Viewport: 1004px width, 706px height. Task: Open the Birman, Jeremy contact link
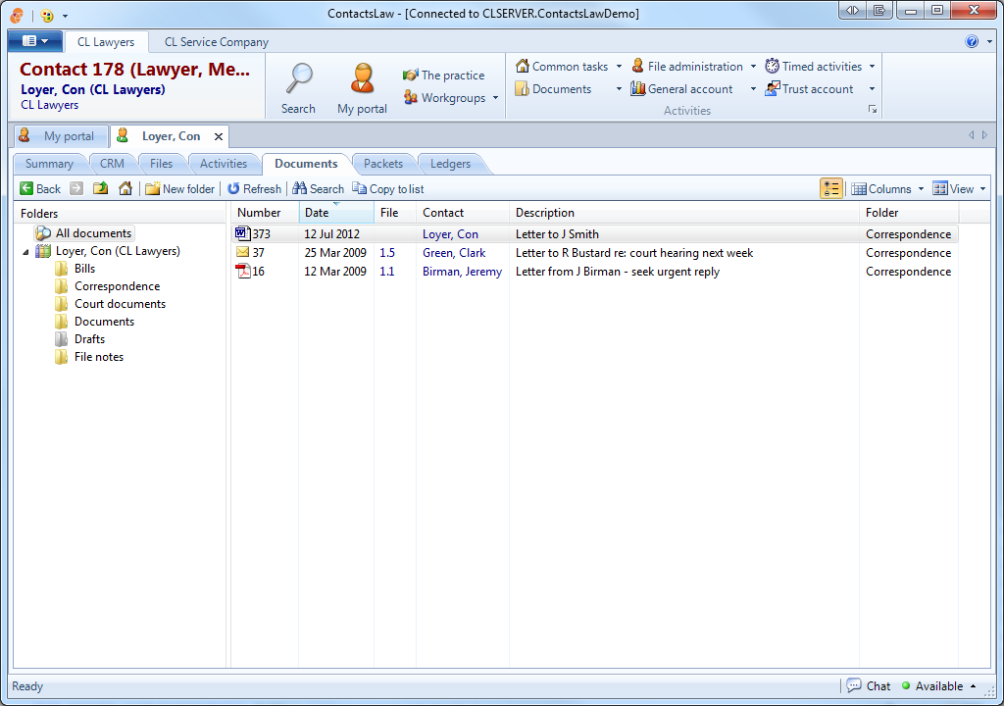pyautogui.click(x=463, y=271)
